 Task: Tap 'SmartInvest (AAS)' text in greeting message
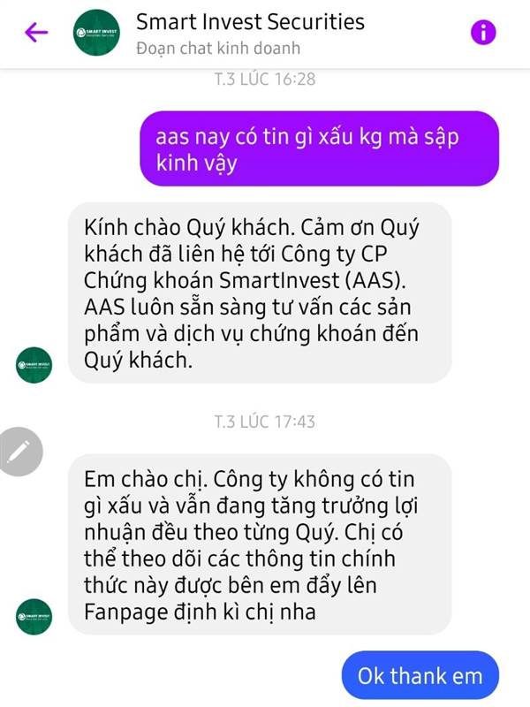tap(312, 280)
